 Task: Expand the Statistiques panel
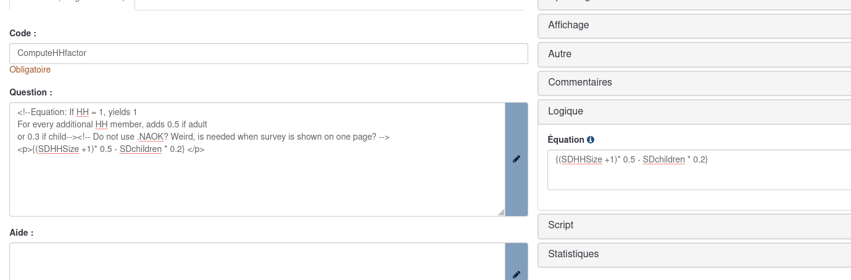tap(694, 254)
